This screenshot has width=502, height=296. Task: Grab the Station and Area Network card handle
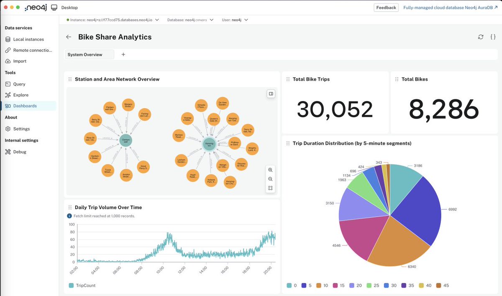click(70, 79)
